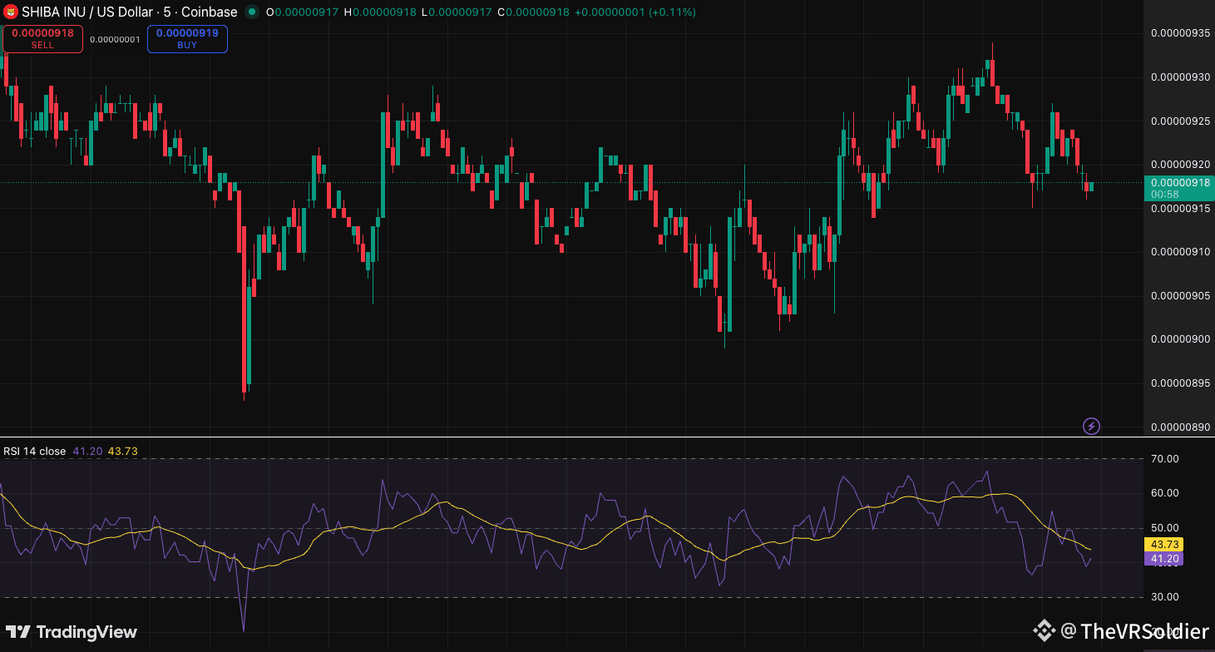Click the Binance logo in the watermark
1215x652 pixels.
(x=1044, y=631)
